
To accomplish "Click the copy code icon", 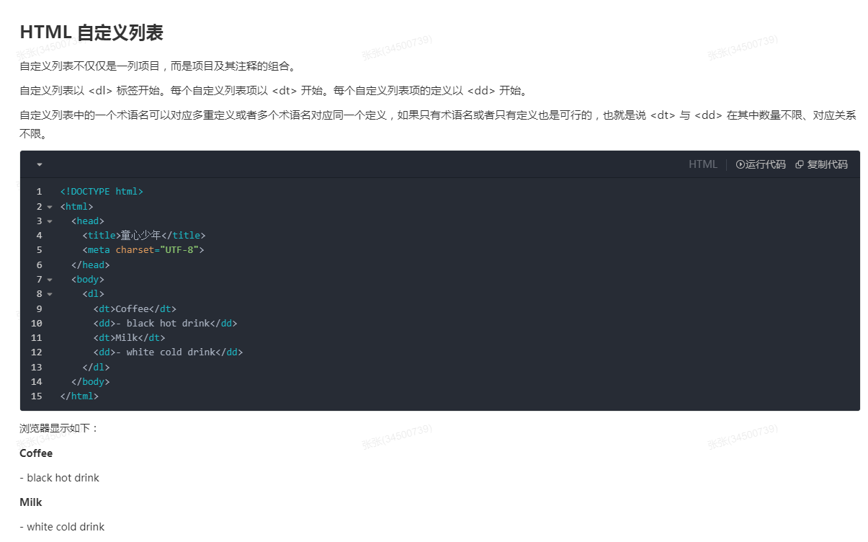I will (x=800, y=164).
